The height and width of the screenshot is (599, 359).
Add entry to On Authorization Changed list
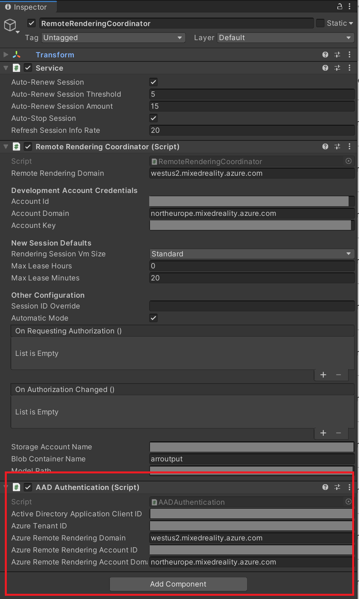tap(323, 433)
